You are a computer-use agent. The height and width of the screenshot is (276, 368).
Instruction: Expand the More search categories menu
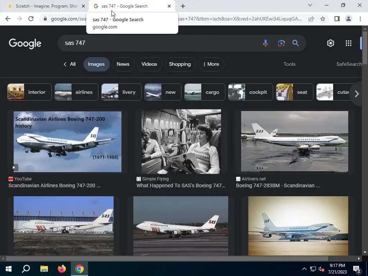211,64
